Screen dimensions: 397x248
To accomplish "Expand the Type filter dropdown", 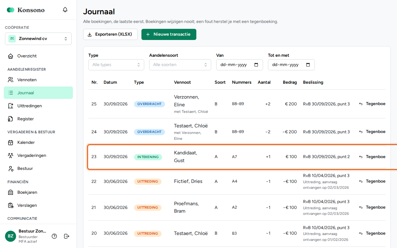I will [x=116, y=65].
